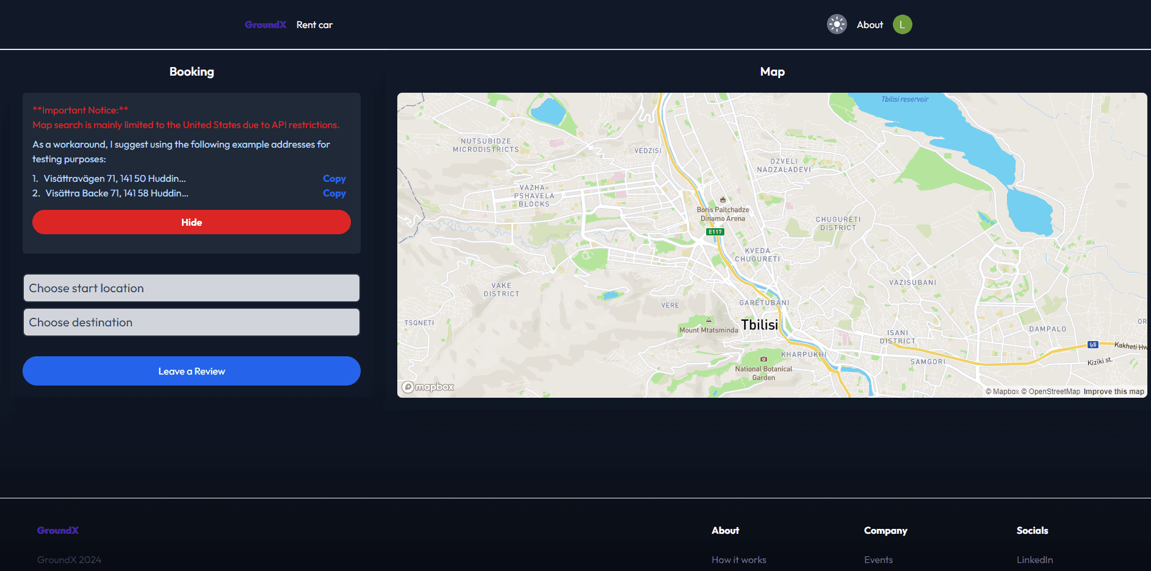The height and width of the screenshot is (571, 1151).
Task: Focus the Choose destination field
Action: (x=192, y=322)
